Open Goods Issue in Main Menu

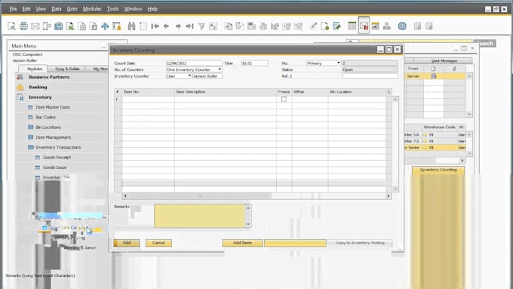[54, 168]
